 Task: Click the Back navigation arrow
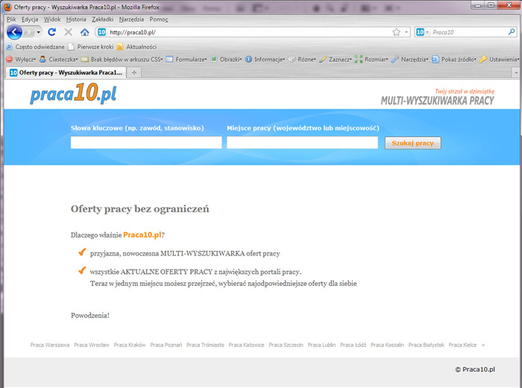pos(14,32)
